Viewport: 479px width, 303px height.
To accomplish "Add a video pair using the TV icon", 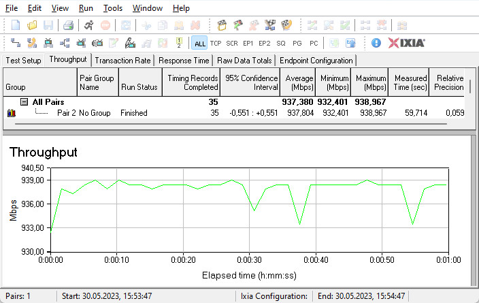I will [48, 43].
